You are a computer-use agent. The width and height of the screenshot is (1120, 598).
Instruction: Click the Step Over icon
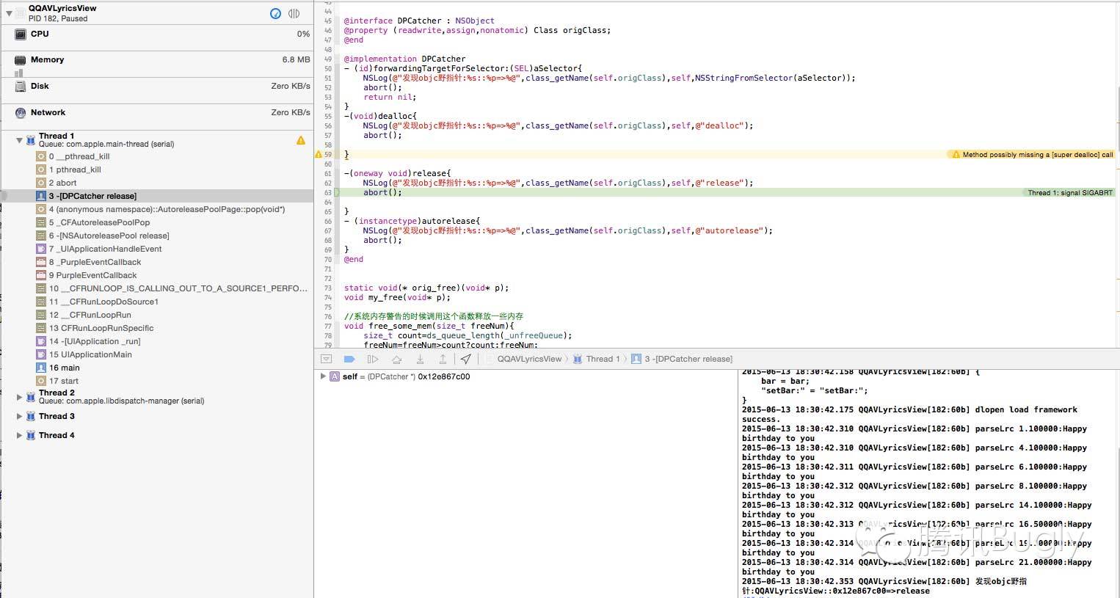396,359
